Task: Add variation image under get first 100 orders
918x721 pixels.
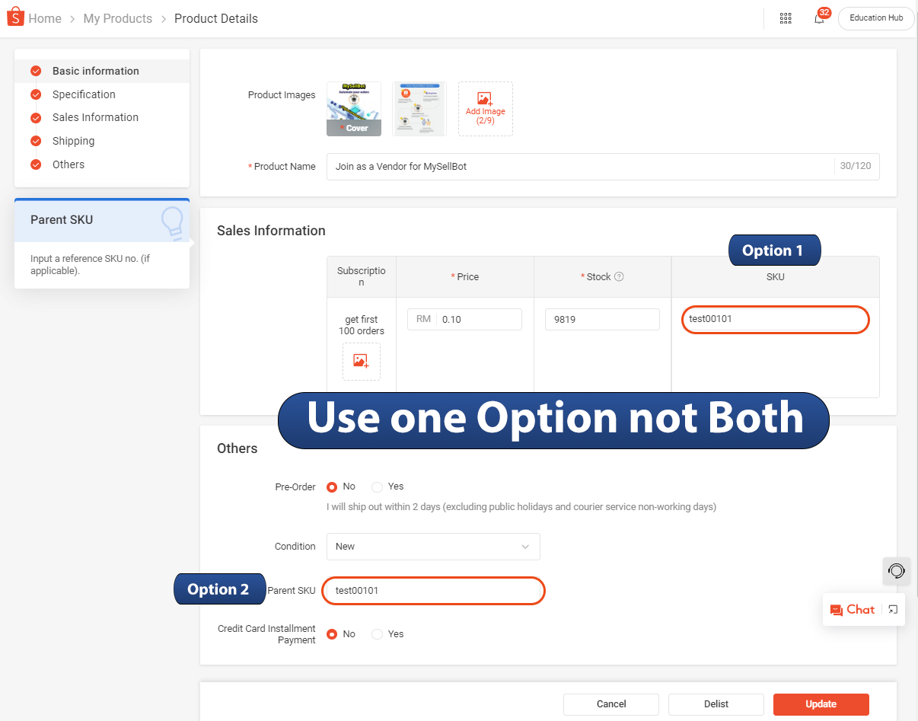Action: tap(362, 362)
